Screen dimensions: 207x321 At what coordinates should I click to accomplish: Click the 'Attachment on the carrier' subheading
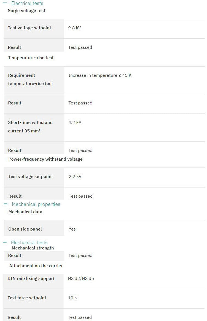(36, 266)
